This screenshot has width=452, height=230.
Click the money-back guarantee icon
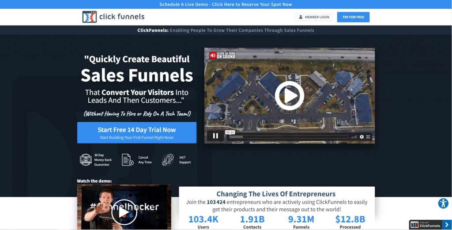pyautogui.click(x=85, y=159)
